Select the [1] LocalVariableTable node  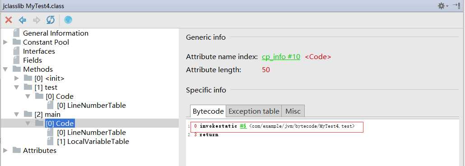click(x=93, y=142)
